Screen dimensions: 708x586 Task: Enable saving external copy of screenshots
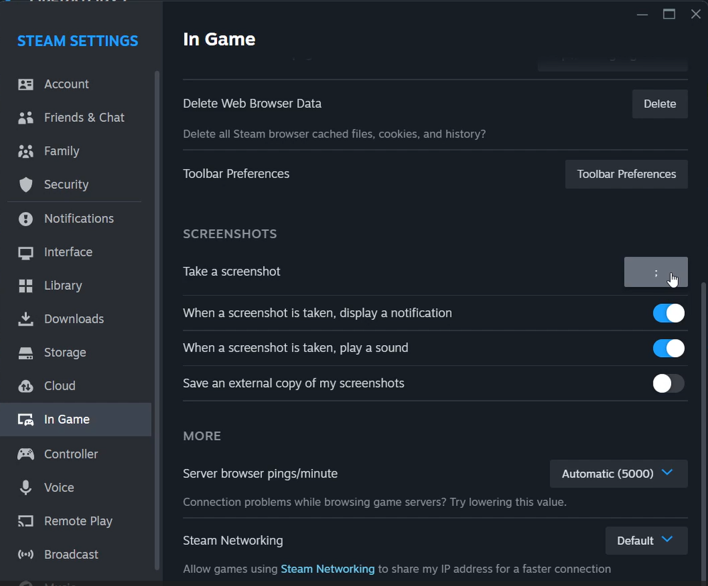668,383
